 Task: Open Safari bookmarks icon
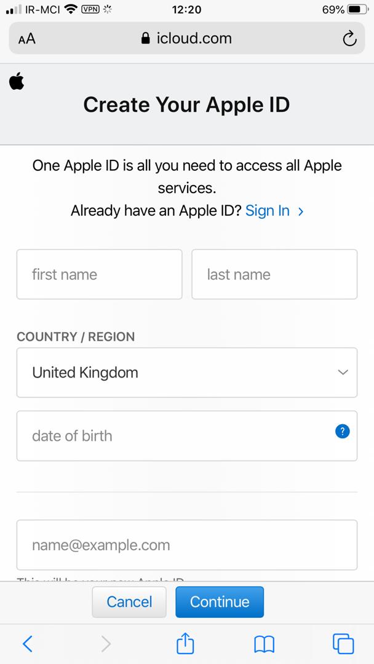[x=264, y=643]
